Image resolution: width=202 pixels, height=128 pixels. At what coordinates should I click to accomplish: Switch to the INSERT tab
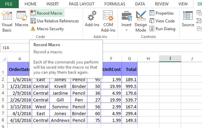click(x=53, y=4)
